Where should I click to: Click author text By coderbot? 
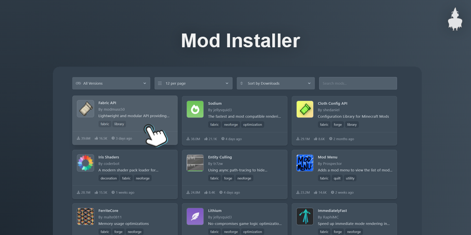point(109,164)
